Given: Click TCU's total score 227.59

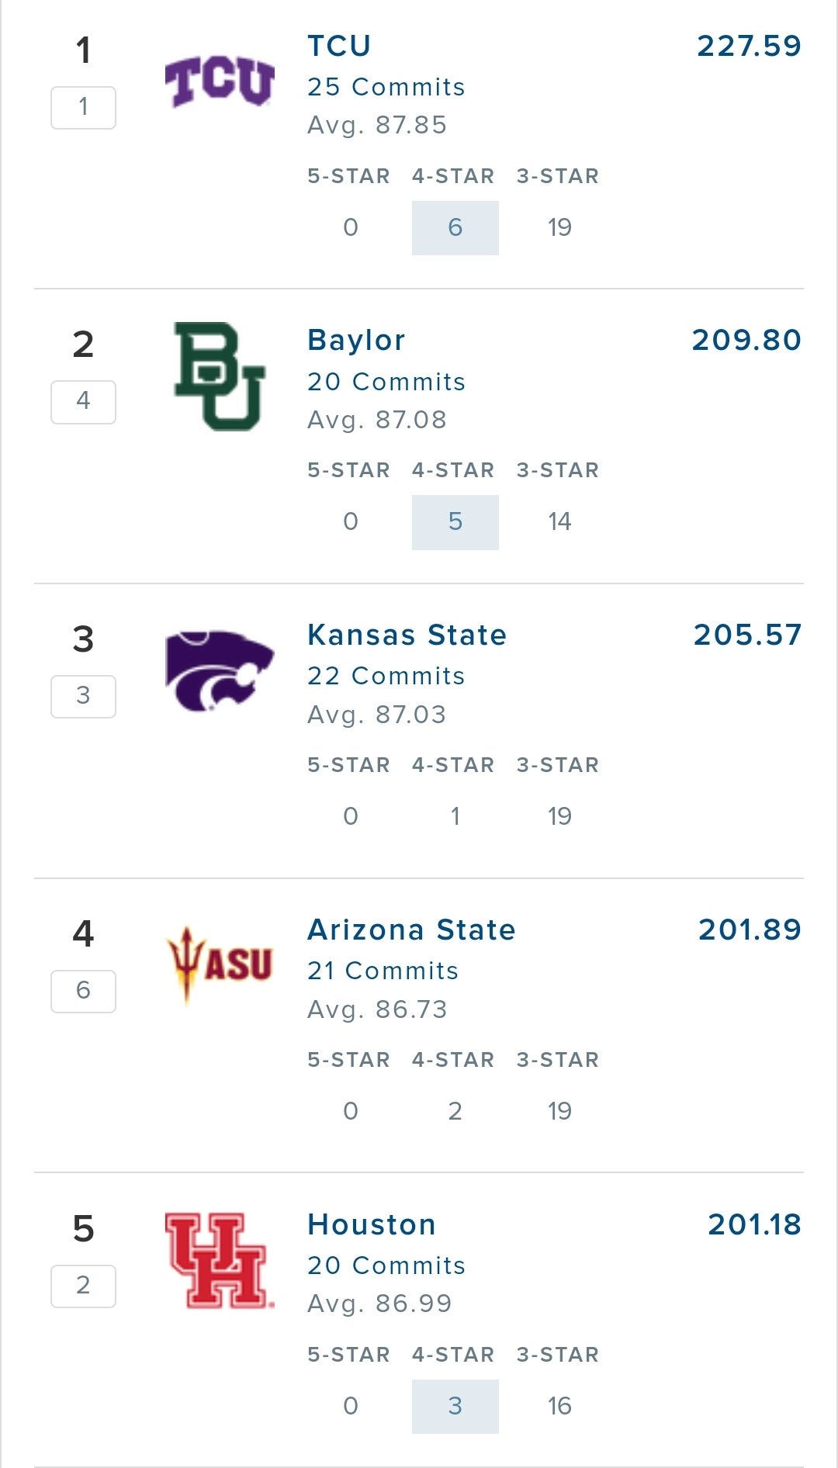Looking at the screenshot, I should (749, 46).
